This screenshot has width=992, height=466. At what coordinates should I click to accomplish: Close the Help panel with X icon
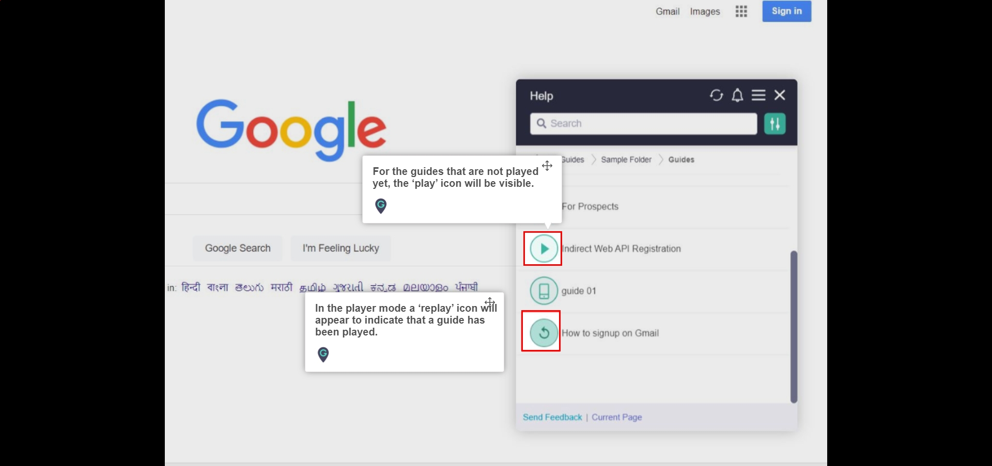[780, 95]
